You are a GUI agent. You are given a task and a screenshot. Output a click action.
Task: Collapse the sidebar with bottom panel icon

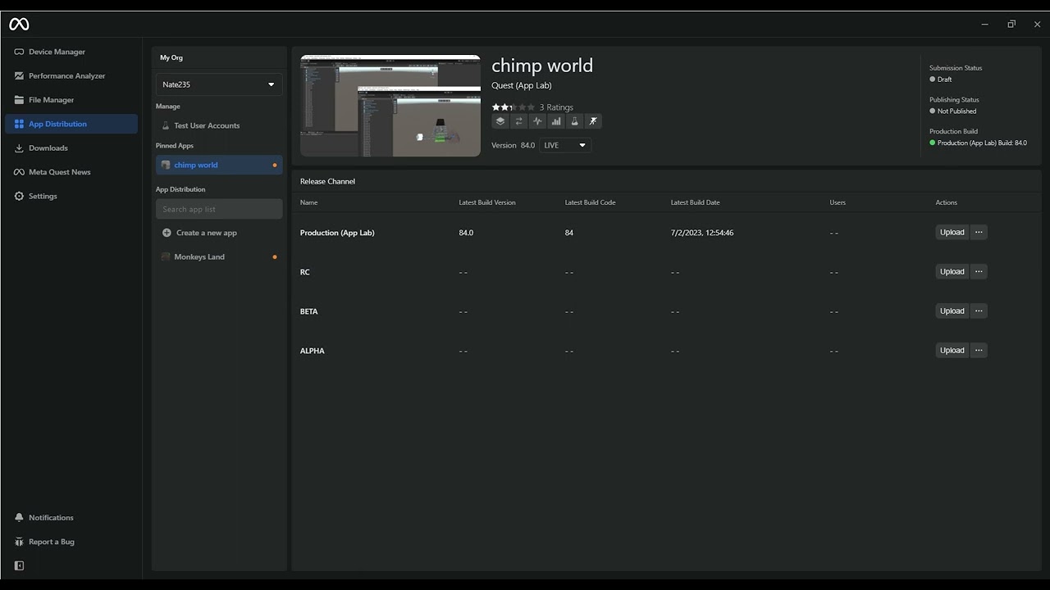[20, 565]
